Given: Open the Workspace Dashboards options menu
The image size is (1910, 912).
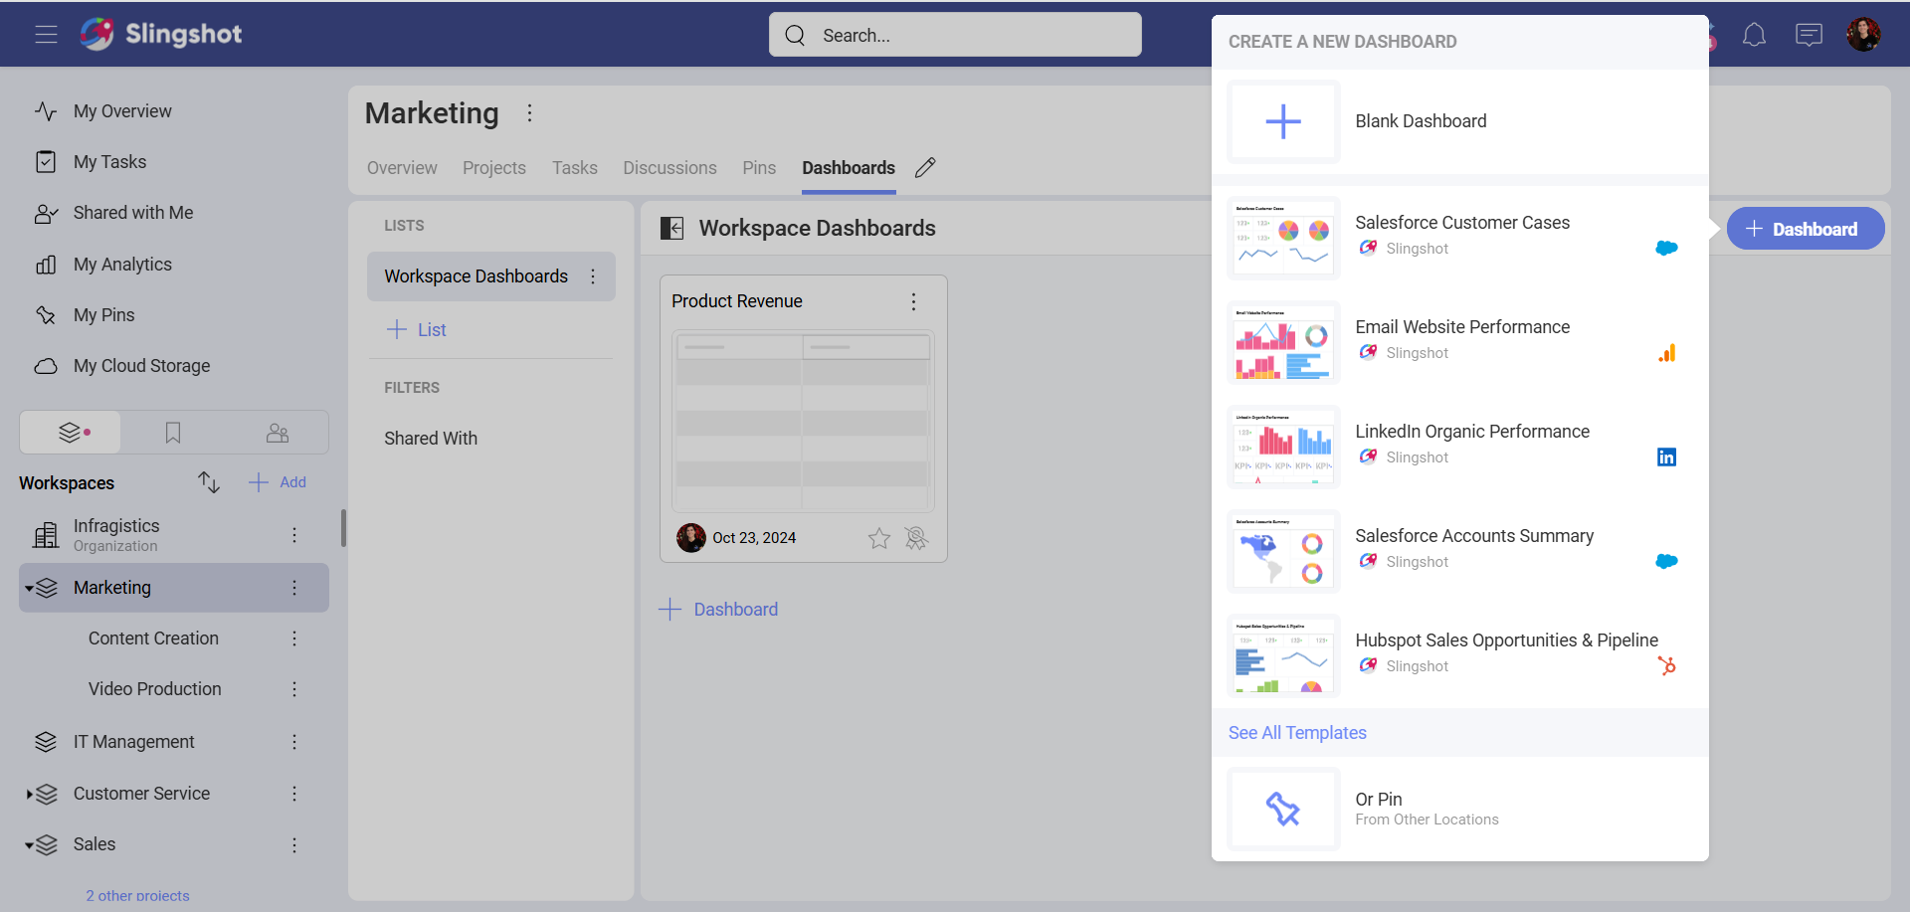Looking at the screenshot, I should coord(594,276).
